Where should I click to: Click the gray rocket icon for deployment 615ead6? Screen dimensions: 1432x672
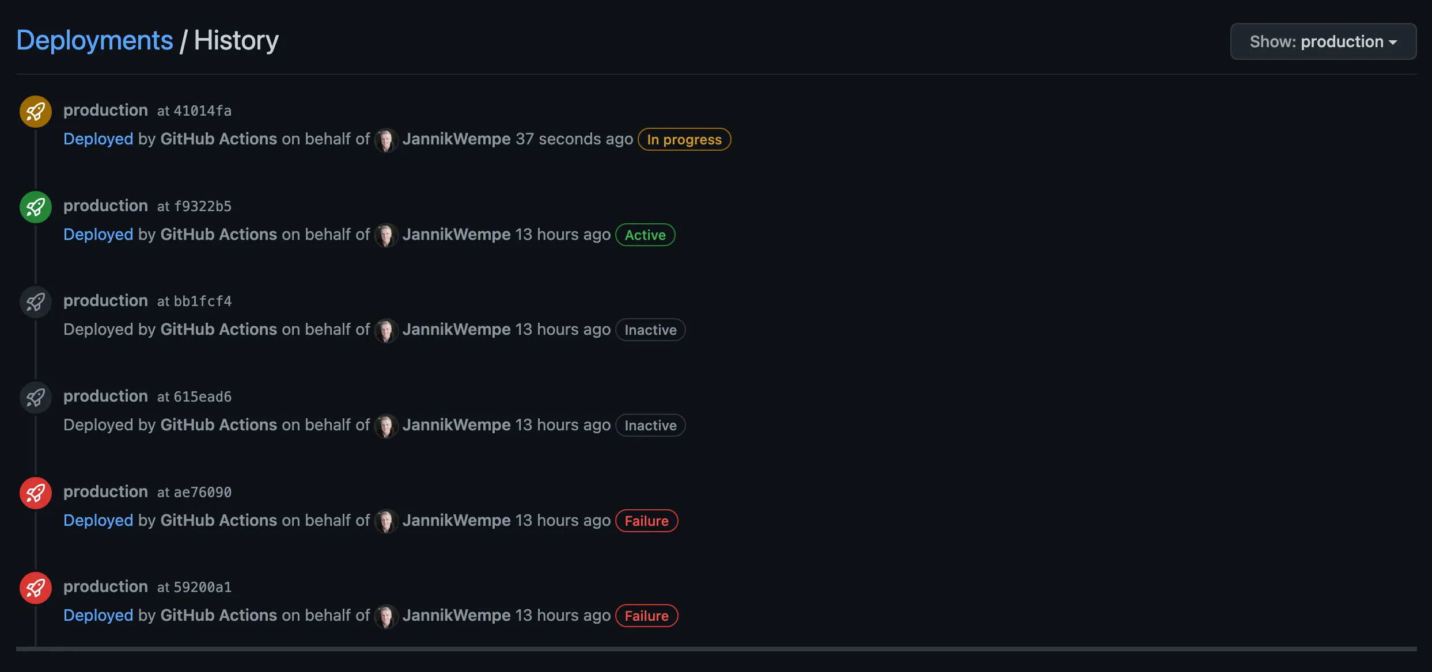coord(35,397)
